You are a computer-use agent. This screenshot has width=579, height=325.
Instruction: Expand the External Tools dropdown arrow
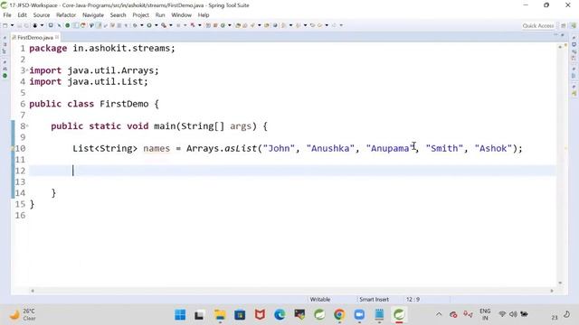[171, 25]
